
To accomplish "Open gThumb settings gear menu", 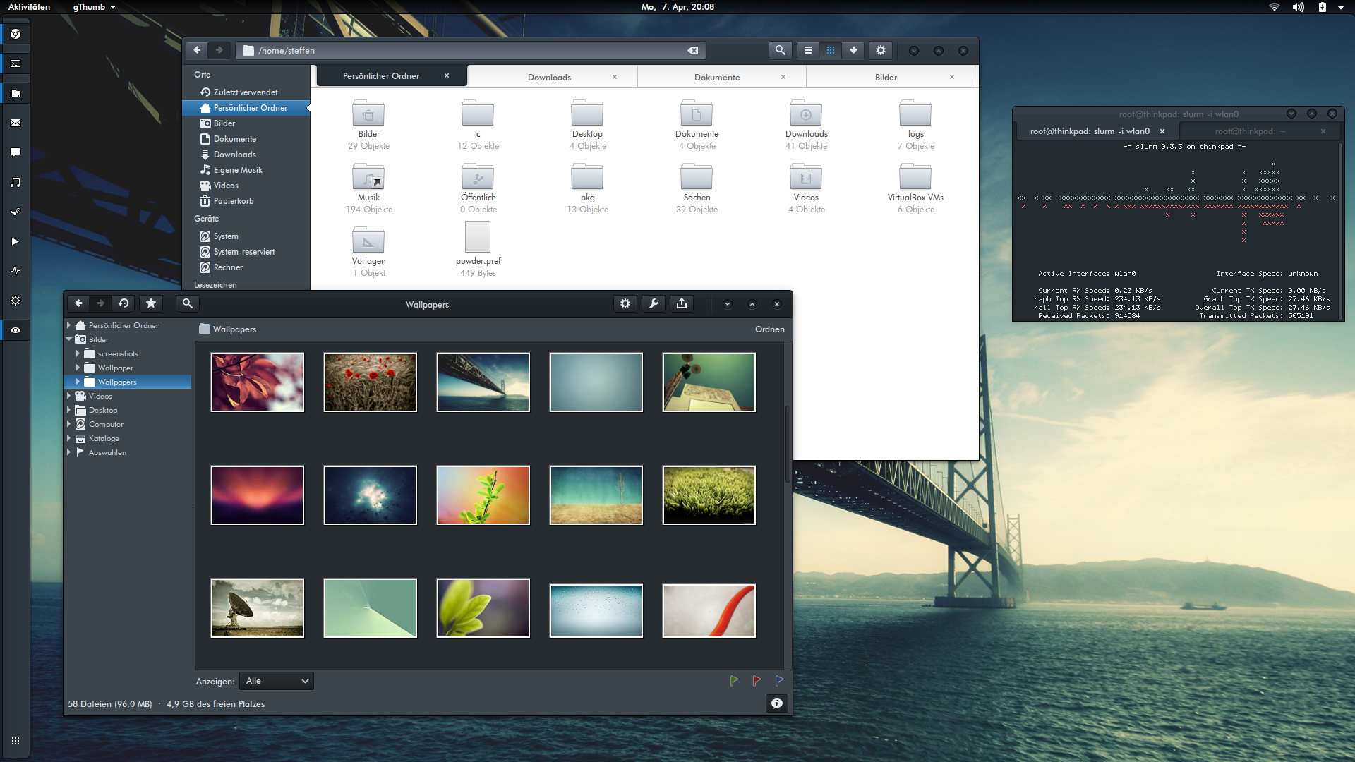I will coord(625,303).
